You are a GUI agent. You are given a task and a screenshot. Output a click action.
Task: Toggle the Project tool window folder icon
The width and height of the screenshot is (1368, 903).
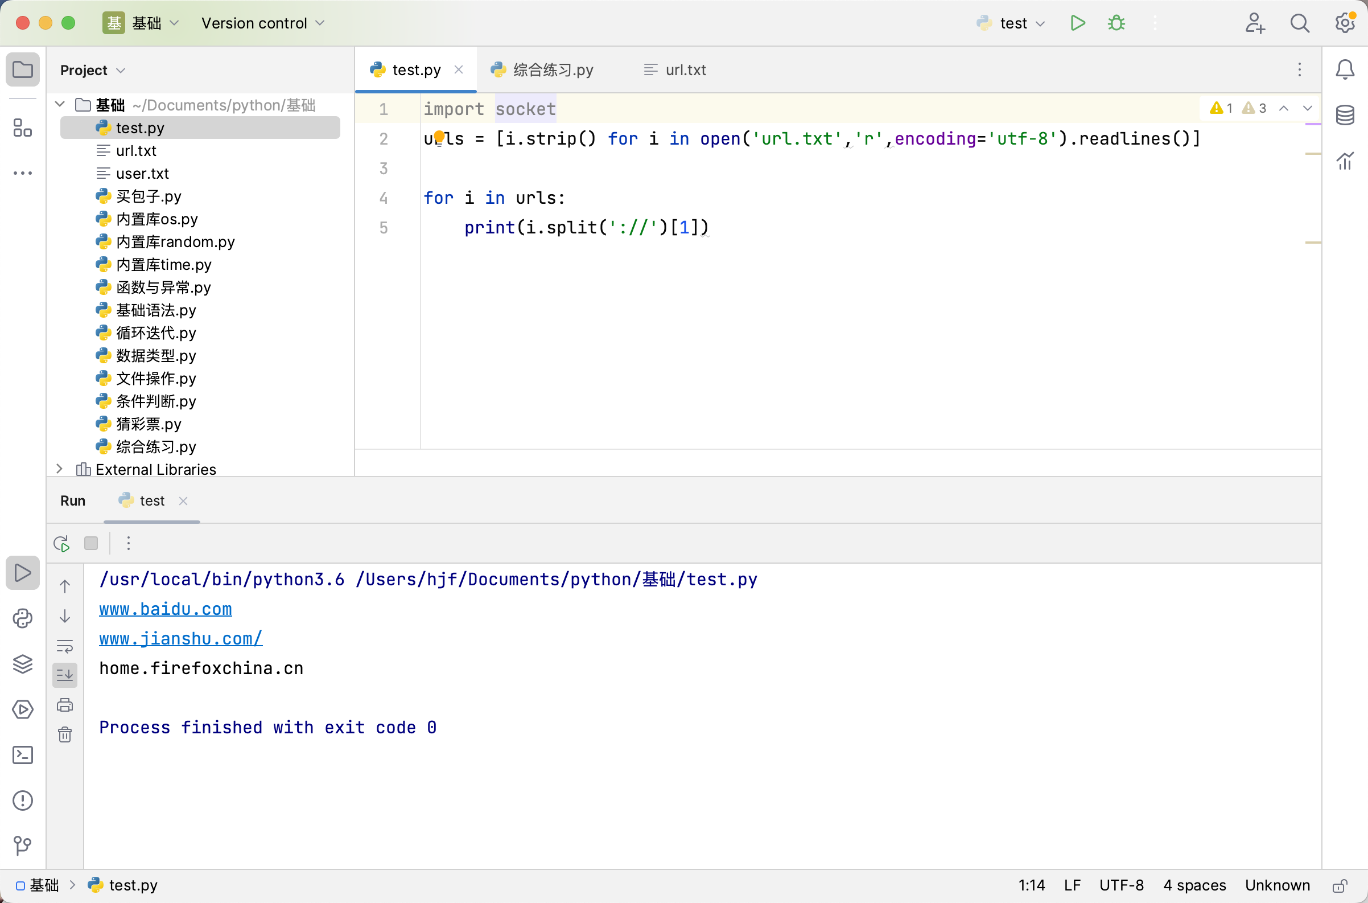(x=22, y=69)
